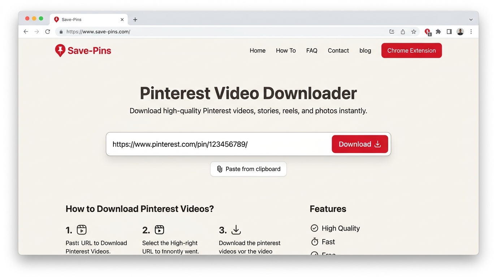The image size is (497, 277).
Task: Click the share page icon
Action: 403,32
